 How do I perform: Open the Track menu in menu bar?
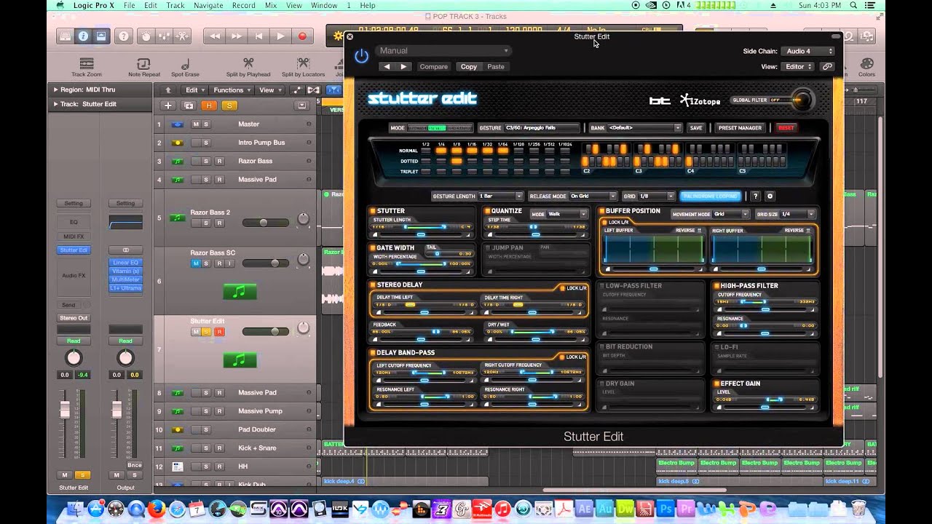[x=175, y=5]
